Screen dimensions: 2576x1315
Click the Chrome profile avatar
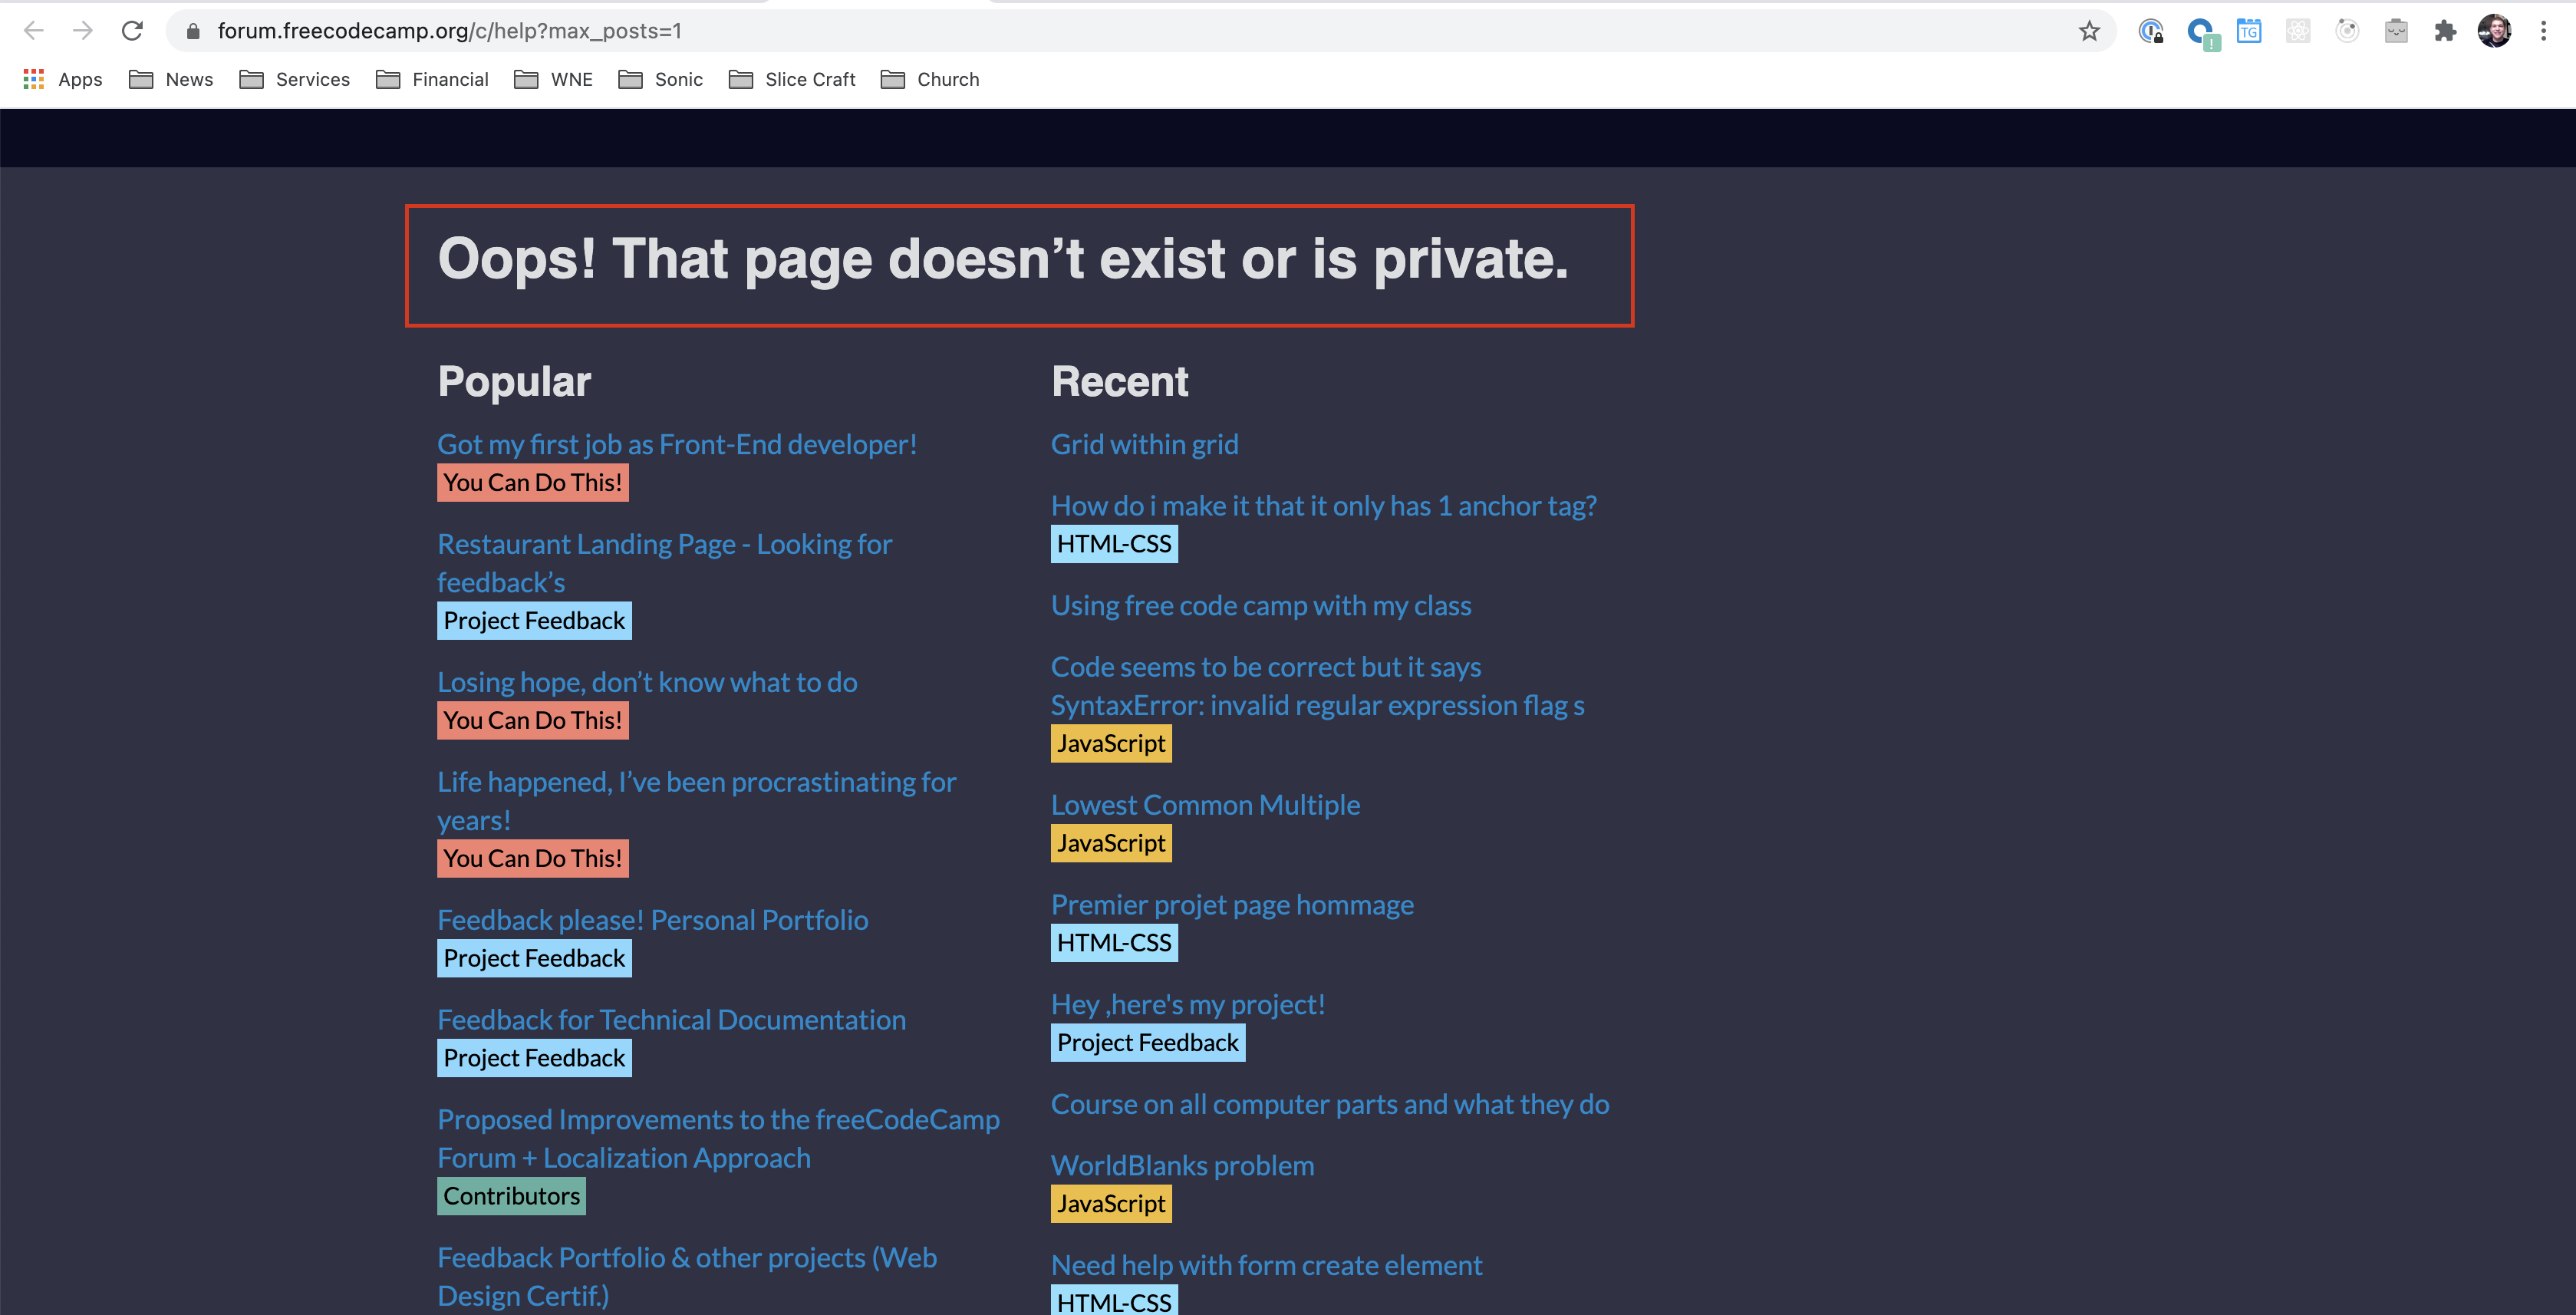coord(2494,31)
